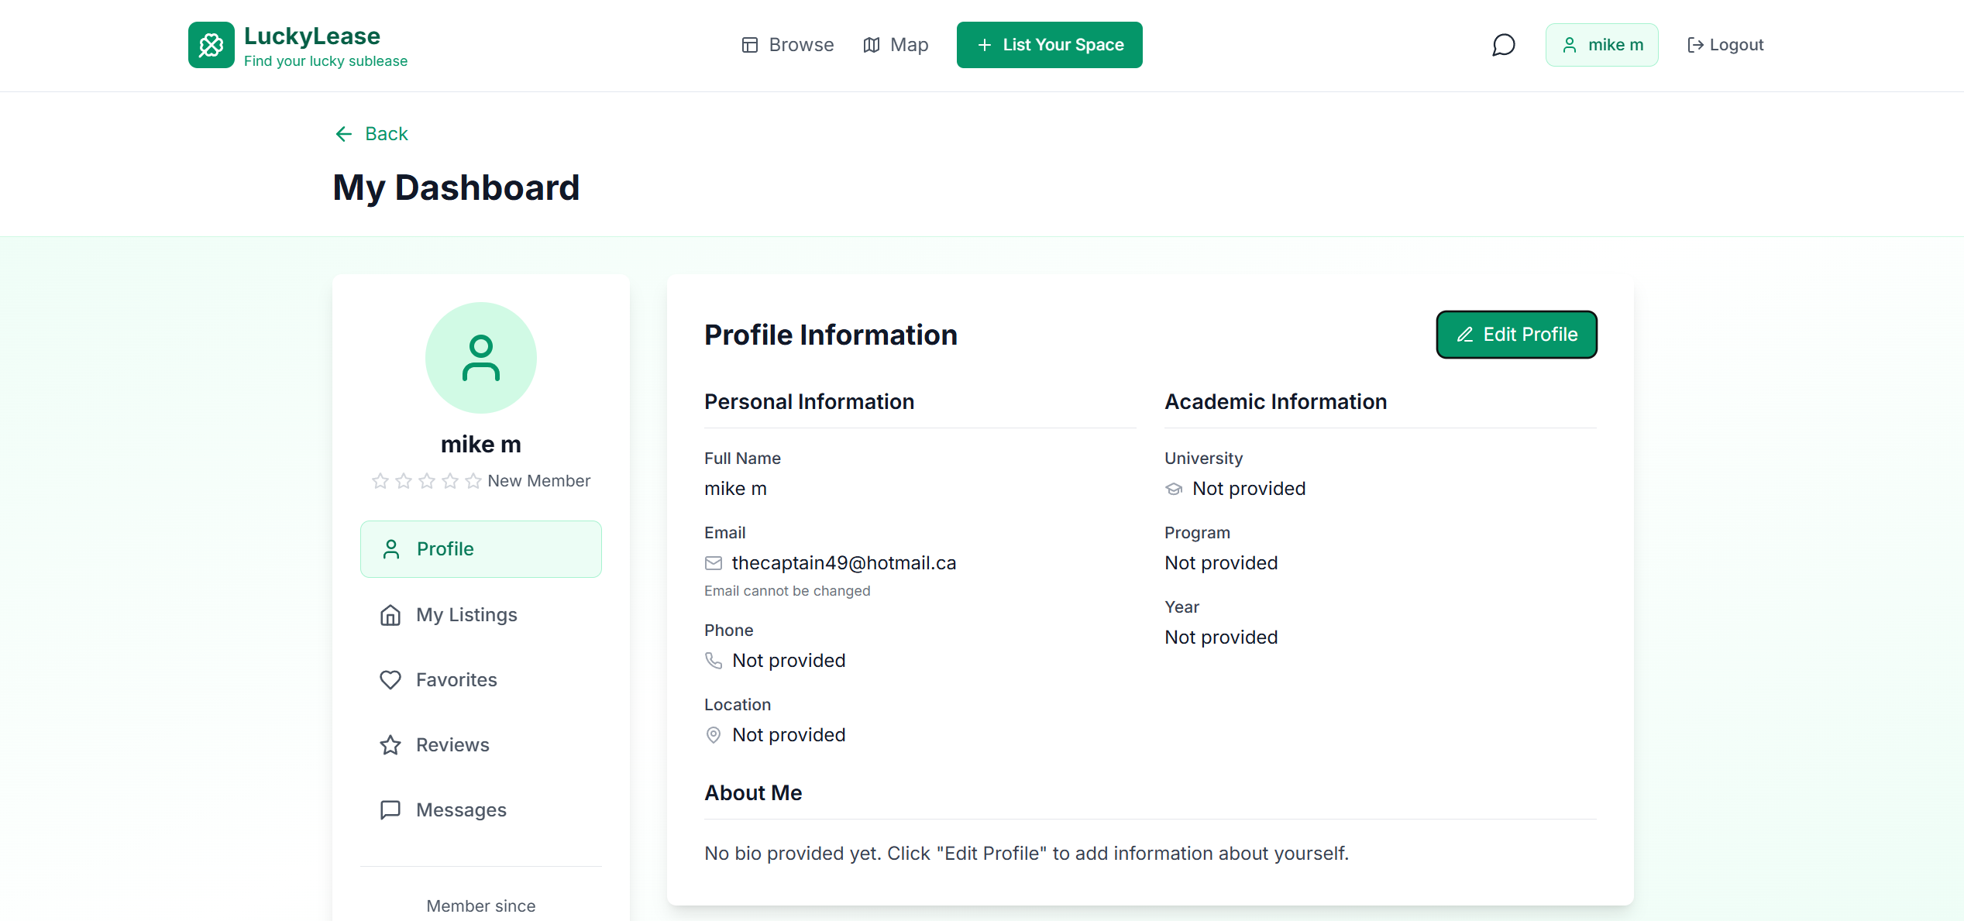
Task: Click the Logout link
Action: 1725,45
